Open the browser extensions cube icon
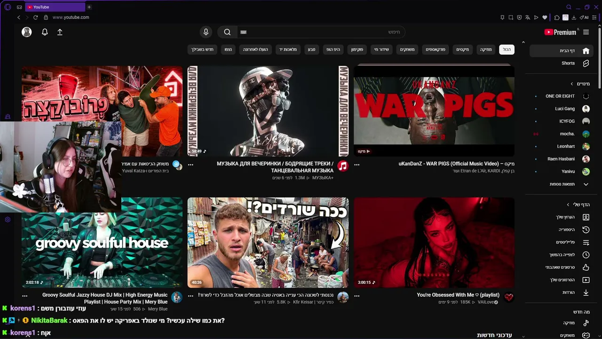 [557, 17]
